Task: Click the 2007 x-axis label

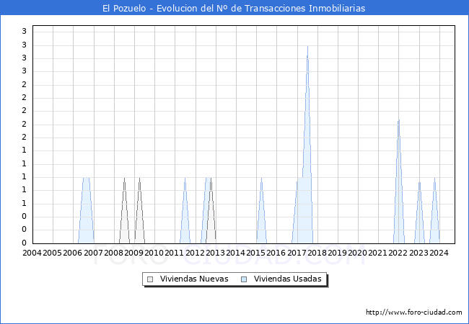Action: [93, 253]
